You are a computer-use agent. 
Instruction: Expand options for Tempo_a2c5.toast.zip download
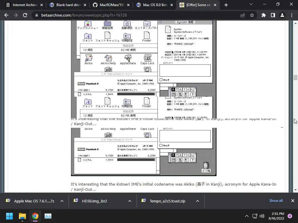[198, 201]
